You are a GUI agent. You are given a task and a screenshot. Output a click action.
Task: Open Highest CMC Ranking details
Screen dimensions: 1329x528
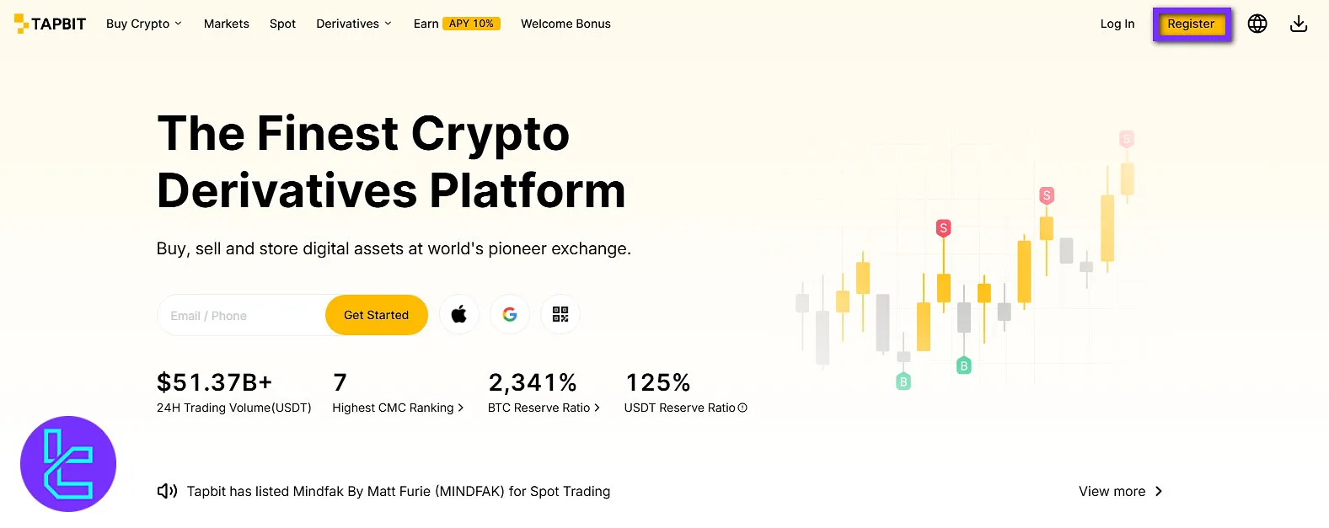pos(398,408)
